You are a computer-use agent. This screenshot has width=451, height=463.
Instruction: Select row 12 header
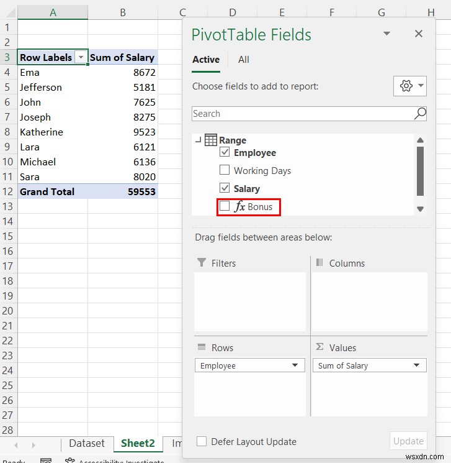point(8,191)
